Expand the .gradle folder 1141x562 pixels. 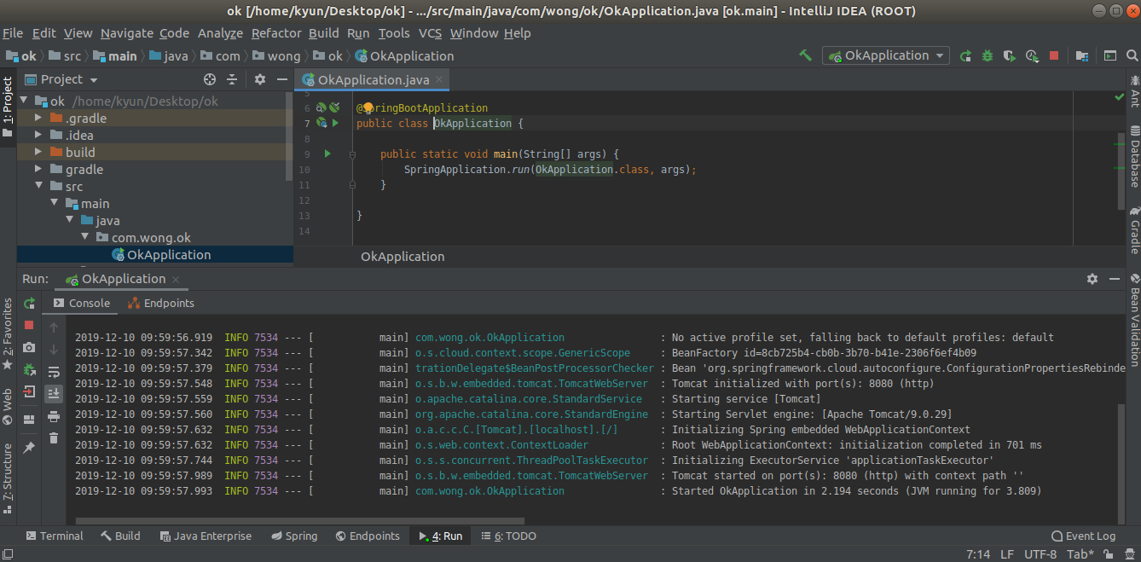pos(38,119)
